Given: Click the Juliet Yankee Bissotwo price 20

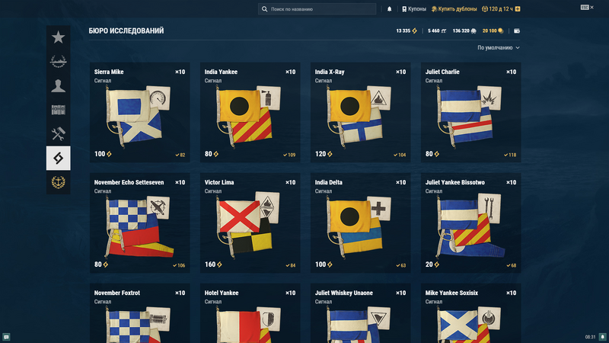Looking at the screenshot, I should (x=432, y=264).
